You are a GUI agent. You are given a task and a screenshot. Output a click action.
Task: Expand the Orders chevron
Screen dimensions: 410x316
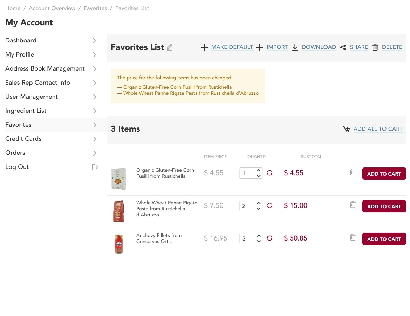(95, 153)
